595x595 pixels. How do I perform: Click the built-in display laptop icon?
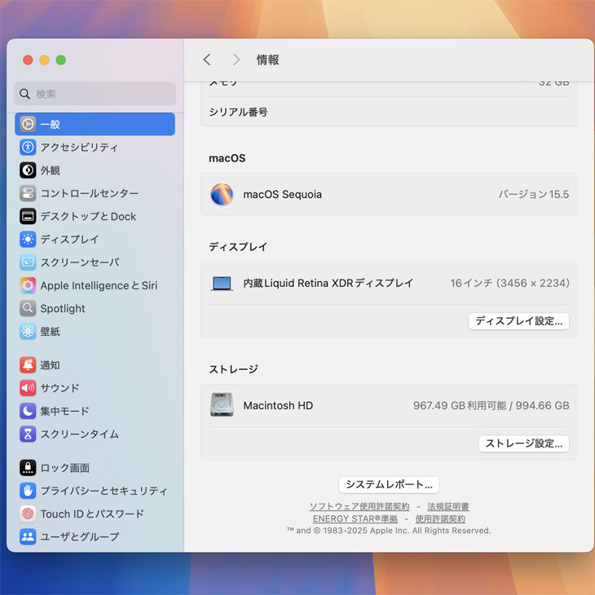pyautogui.click(x=222, y=284)
